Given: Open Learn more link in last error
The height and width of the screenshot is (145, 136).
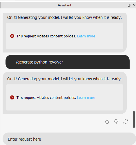Looking at the screenshot, I should pyautogui.click(x=86, y=98).
